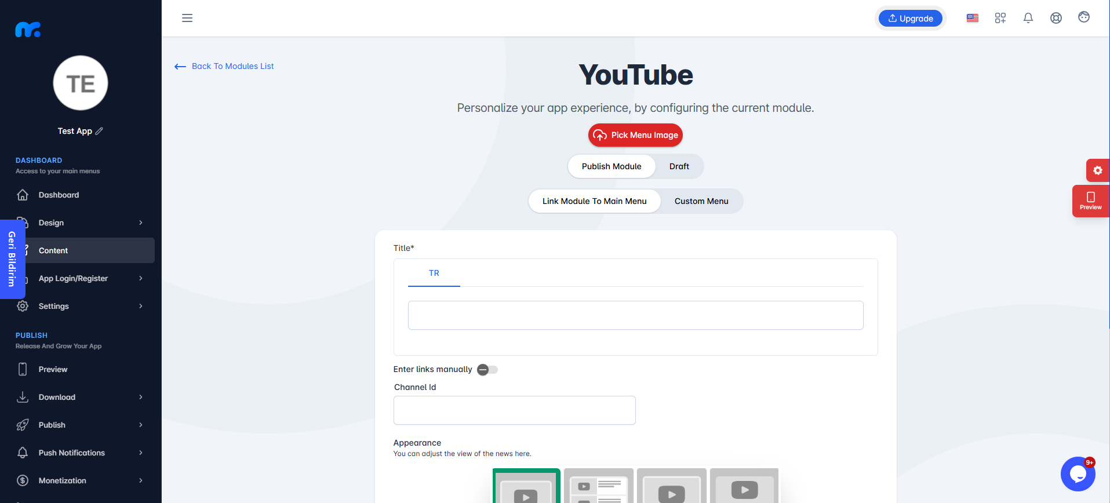Expand the Settings menu chevron
The width and height of the screenshot is (1110, 503).
[141, 306]
